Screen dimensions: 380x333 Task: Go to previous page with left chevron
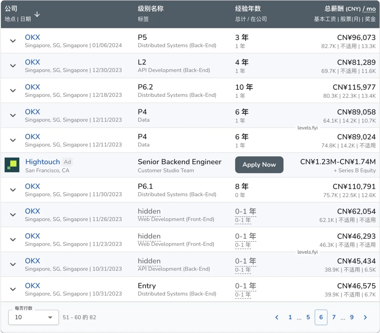click(x=277, y=317)
